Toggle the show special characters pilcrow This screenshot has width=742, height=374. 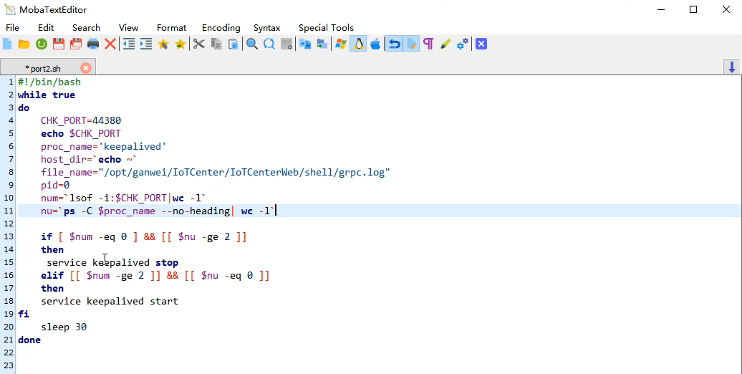pyautogui.click(x=428, y=44)
